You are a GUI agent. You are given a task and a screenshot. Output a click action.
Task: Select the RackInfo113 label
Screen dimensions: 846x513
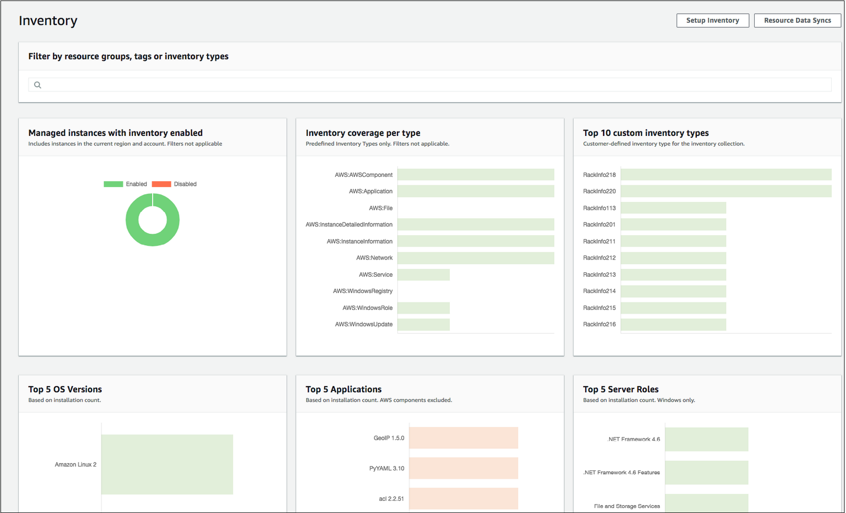click(600, 208)
